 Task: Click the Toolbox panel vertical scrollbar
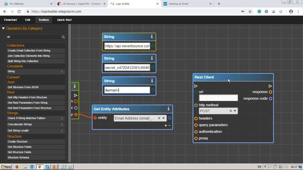(x=70, y=93)
